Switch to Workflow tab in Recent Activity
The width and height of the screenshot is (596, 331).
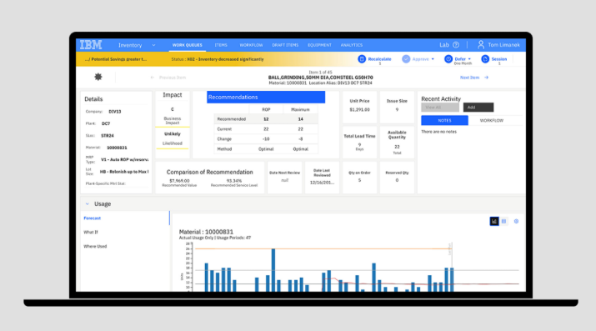[x=492, y=120]
